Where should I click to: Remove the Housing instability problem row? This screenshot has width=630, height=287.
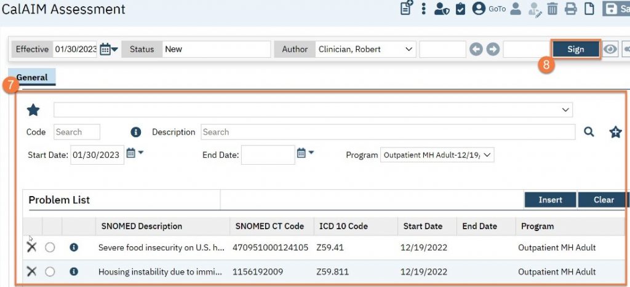click(x=31, y=272)
